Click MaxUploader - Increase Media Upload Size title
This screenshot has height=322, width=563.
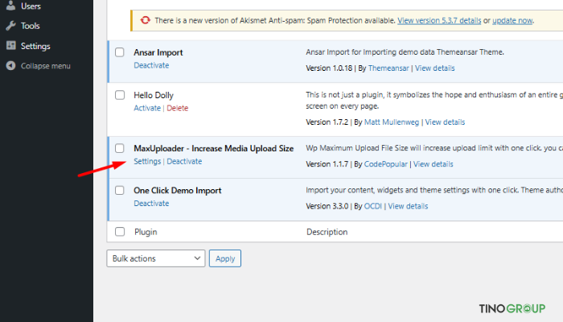click(x=214, y=148)
